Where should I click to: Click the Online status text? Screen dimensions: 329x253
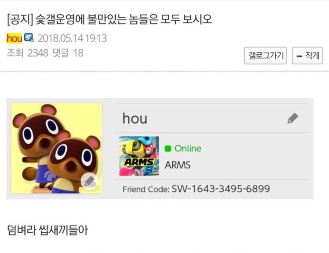click(188, 149)
